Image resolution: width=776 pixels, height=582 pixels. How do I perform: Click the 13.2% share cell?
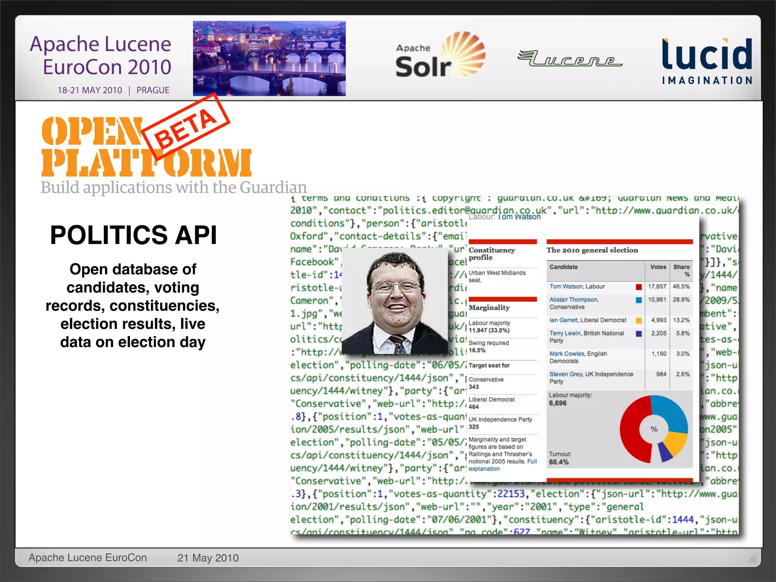click(681, 320)
